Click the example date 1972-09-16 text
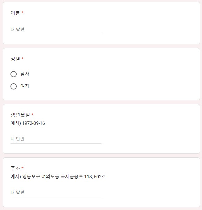Image resolution: width=202 pixels, height=210 pixels. pos(34,123)
